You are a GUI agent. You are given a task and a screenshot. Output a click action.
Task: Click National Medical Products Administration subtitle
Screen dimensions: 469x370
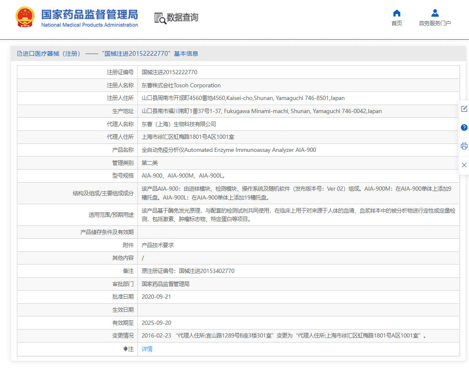[89, 25]
